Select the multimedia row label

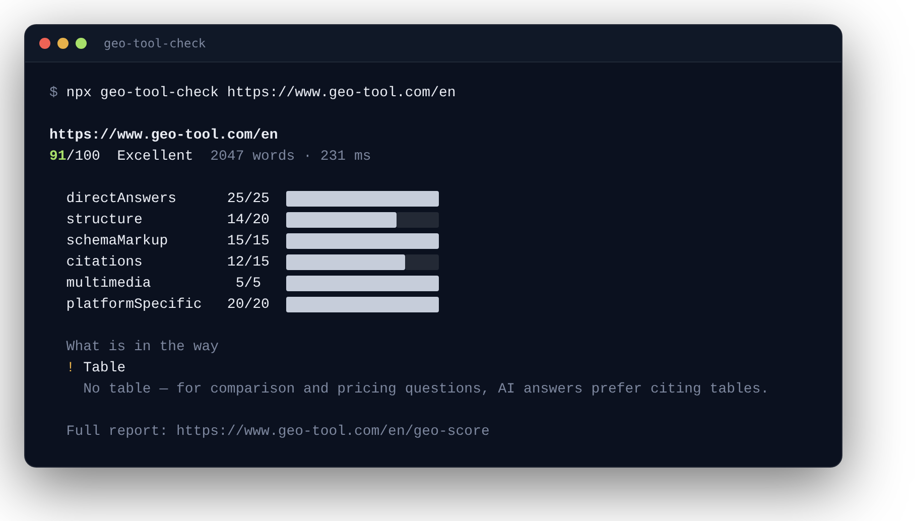[x=108, y=283]
